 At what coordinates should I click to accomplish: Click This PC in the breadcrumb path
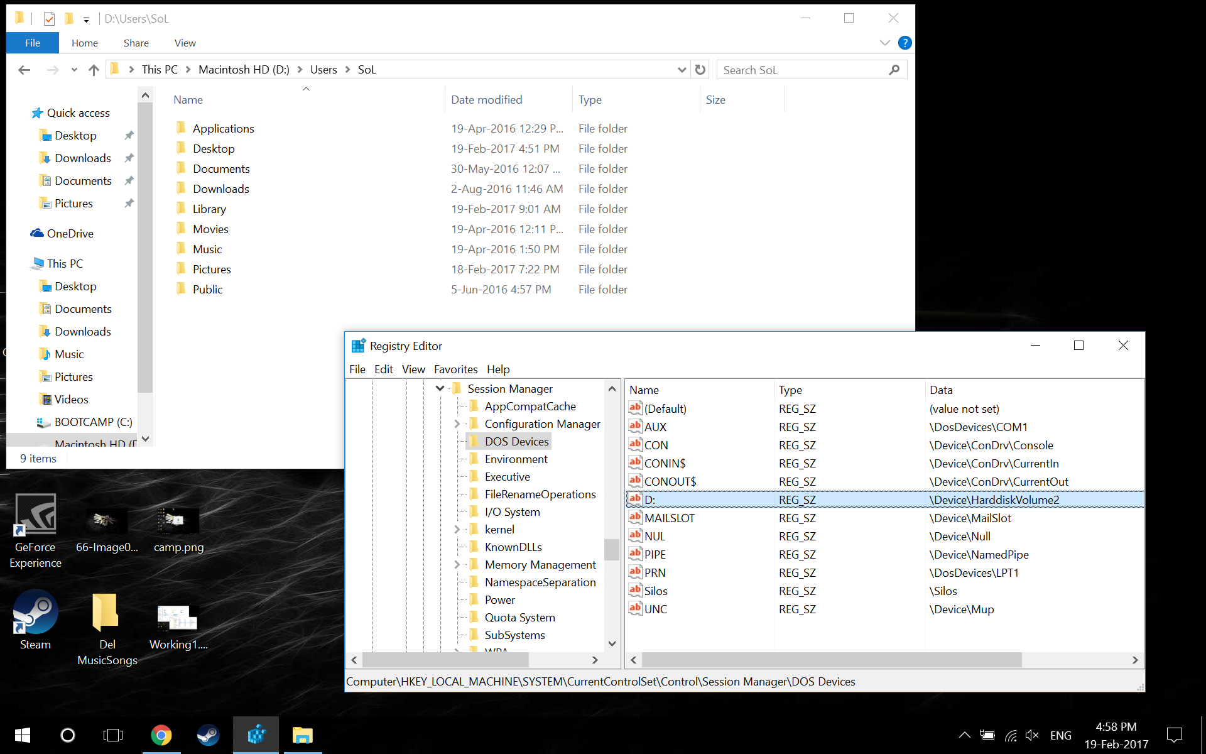[x=158, y=69]
